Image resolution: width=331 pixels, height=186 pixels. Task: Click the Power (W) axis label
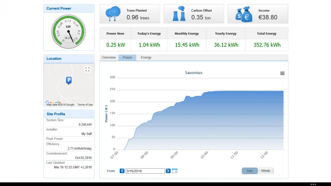[x=106, y=114]
